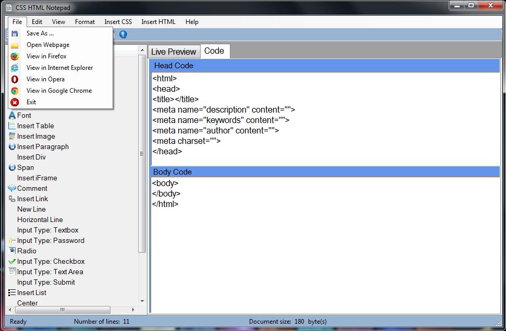The image size is (506, 331).
Task: Click the Document size status text
Action: coord(288,322)
